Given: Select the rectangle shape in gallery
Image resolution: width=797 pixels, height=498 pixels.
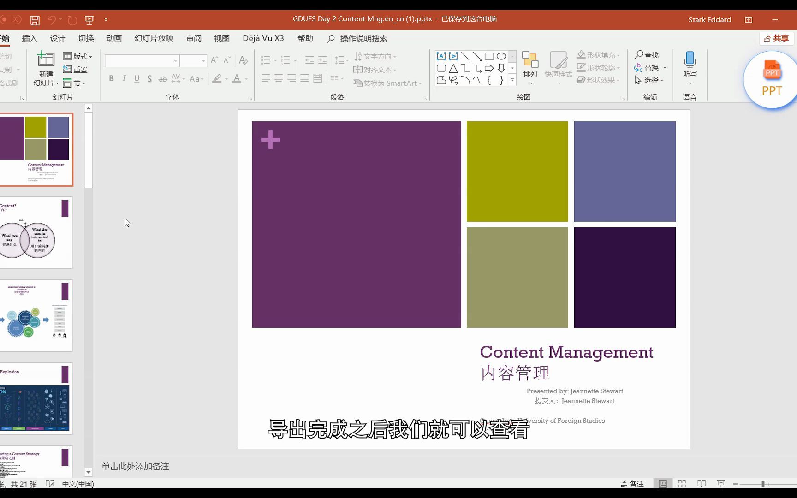Looking at the screenshot, I should (489, 56).
